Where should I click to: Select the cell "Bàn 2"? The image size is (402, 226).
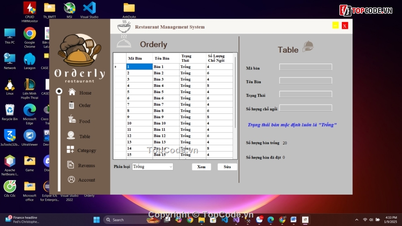click(166, 73)
